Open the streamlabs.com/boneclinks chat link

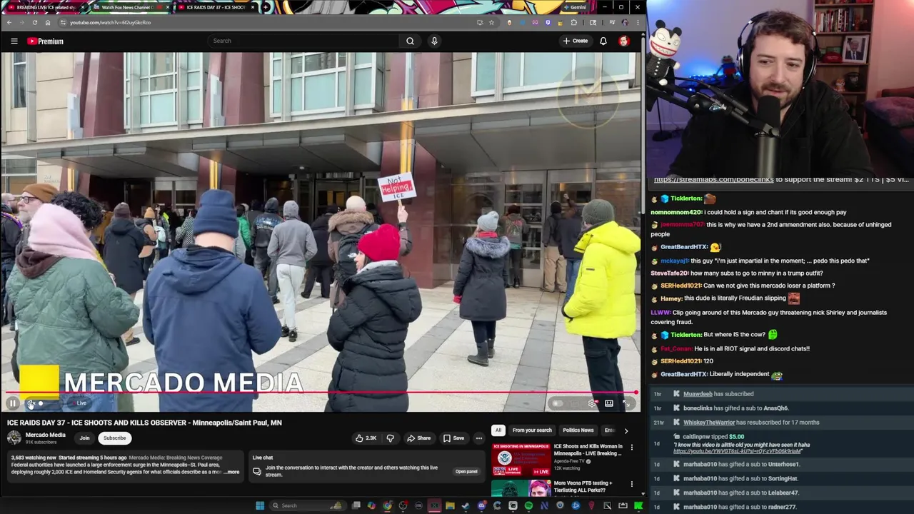[713, 180]
